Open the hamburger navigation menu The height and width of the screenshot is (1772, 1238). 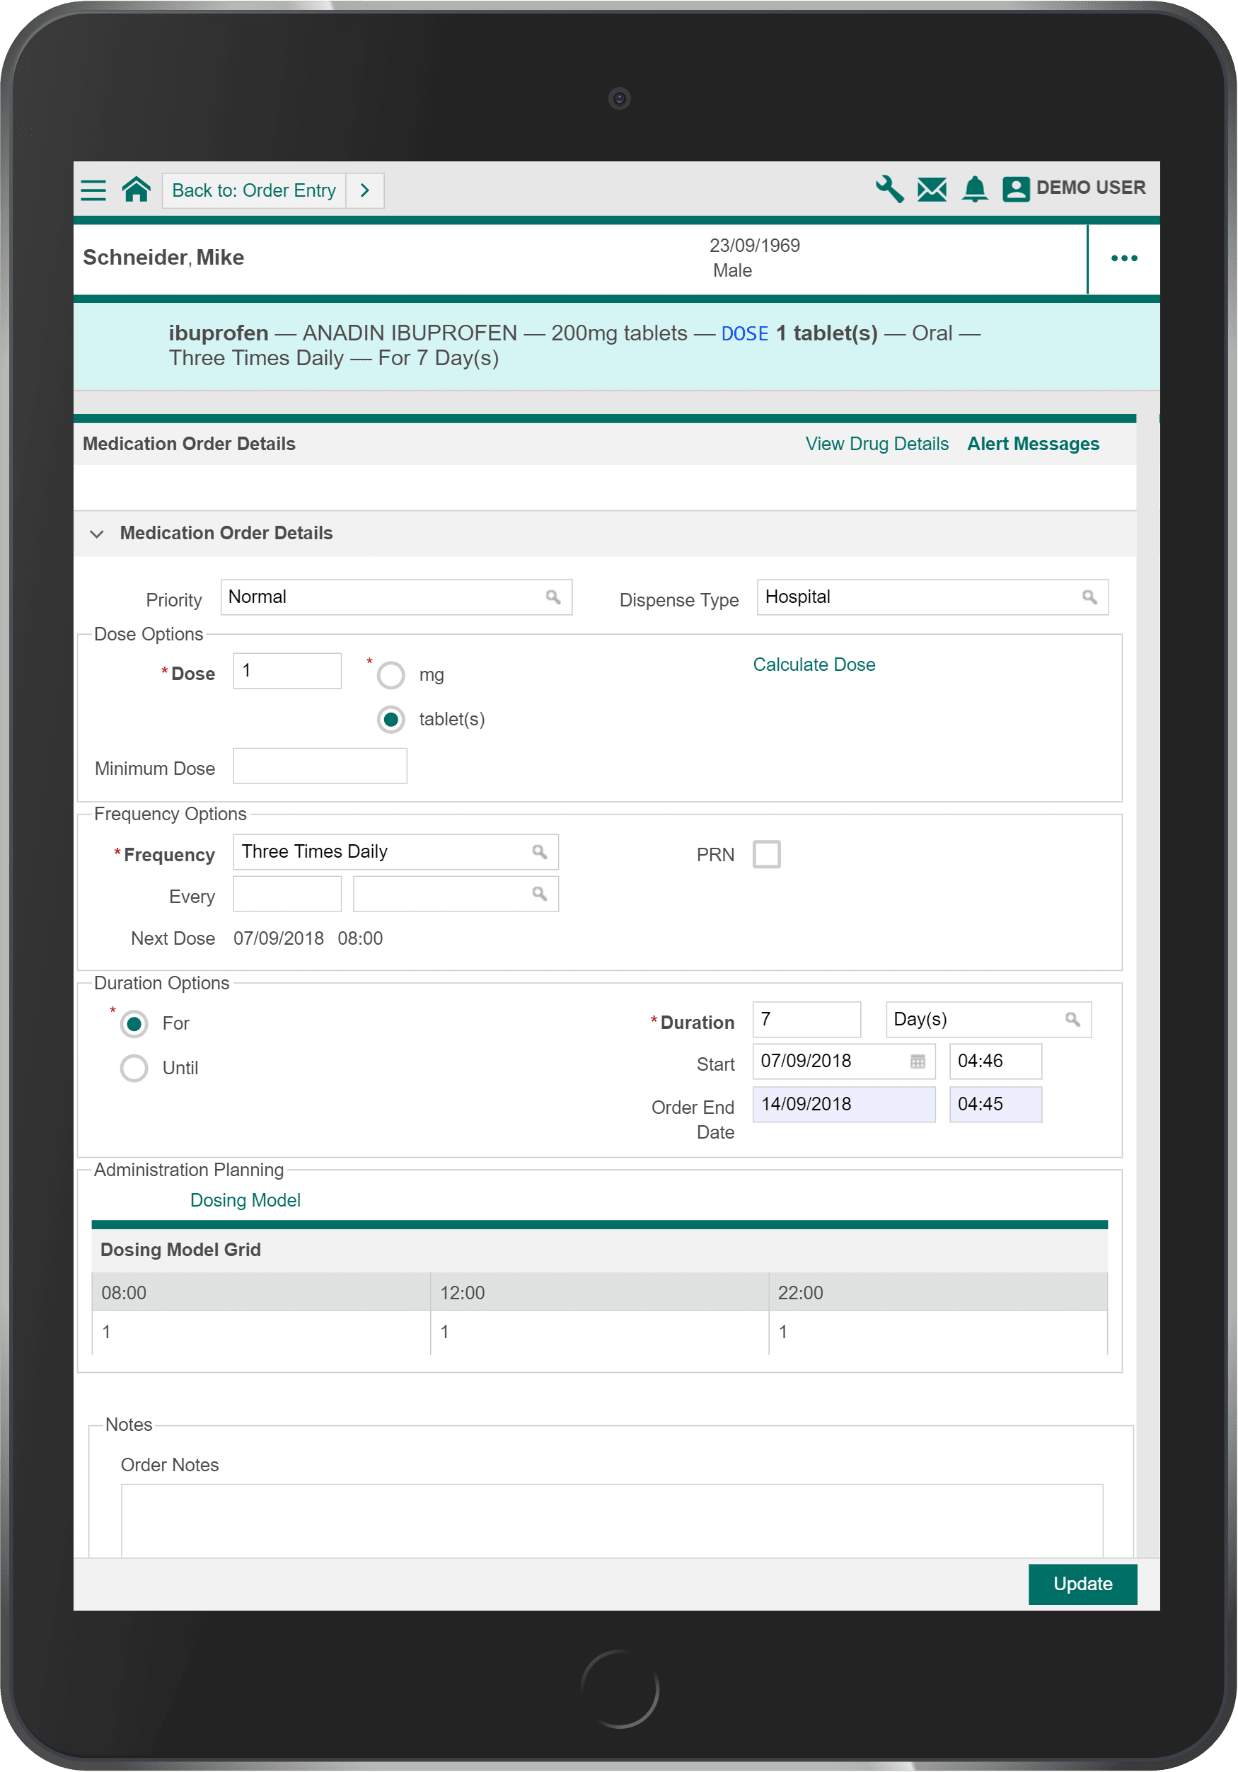(93, 190)
